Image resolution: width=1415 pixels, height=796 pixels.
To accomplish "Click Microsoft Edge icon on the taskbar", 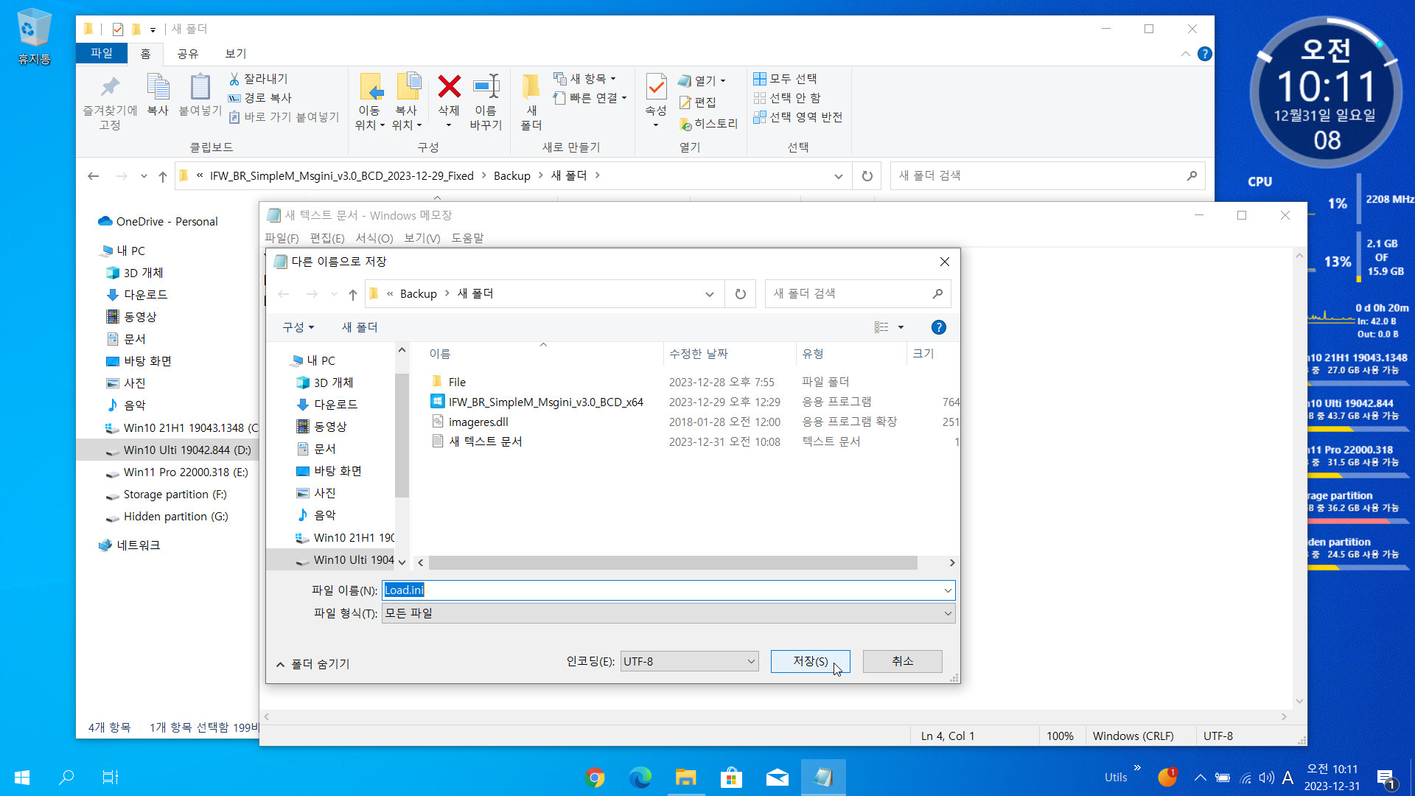I will point(640,777).
